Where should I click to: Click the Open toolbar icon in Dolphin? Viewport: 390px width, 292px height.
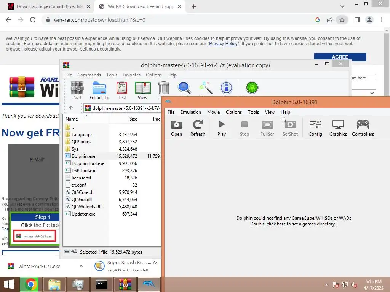pos(176,128)
